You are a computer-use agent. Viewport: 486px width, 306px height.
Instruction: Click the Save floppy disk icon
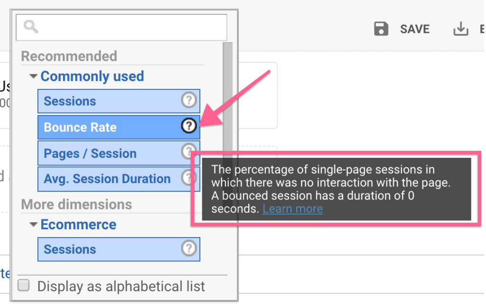(381, 29)
